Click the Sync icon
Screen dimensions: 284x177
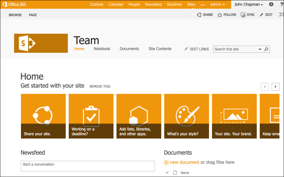click(x=243, y=15)
